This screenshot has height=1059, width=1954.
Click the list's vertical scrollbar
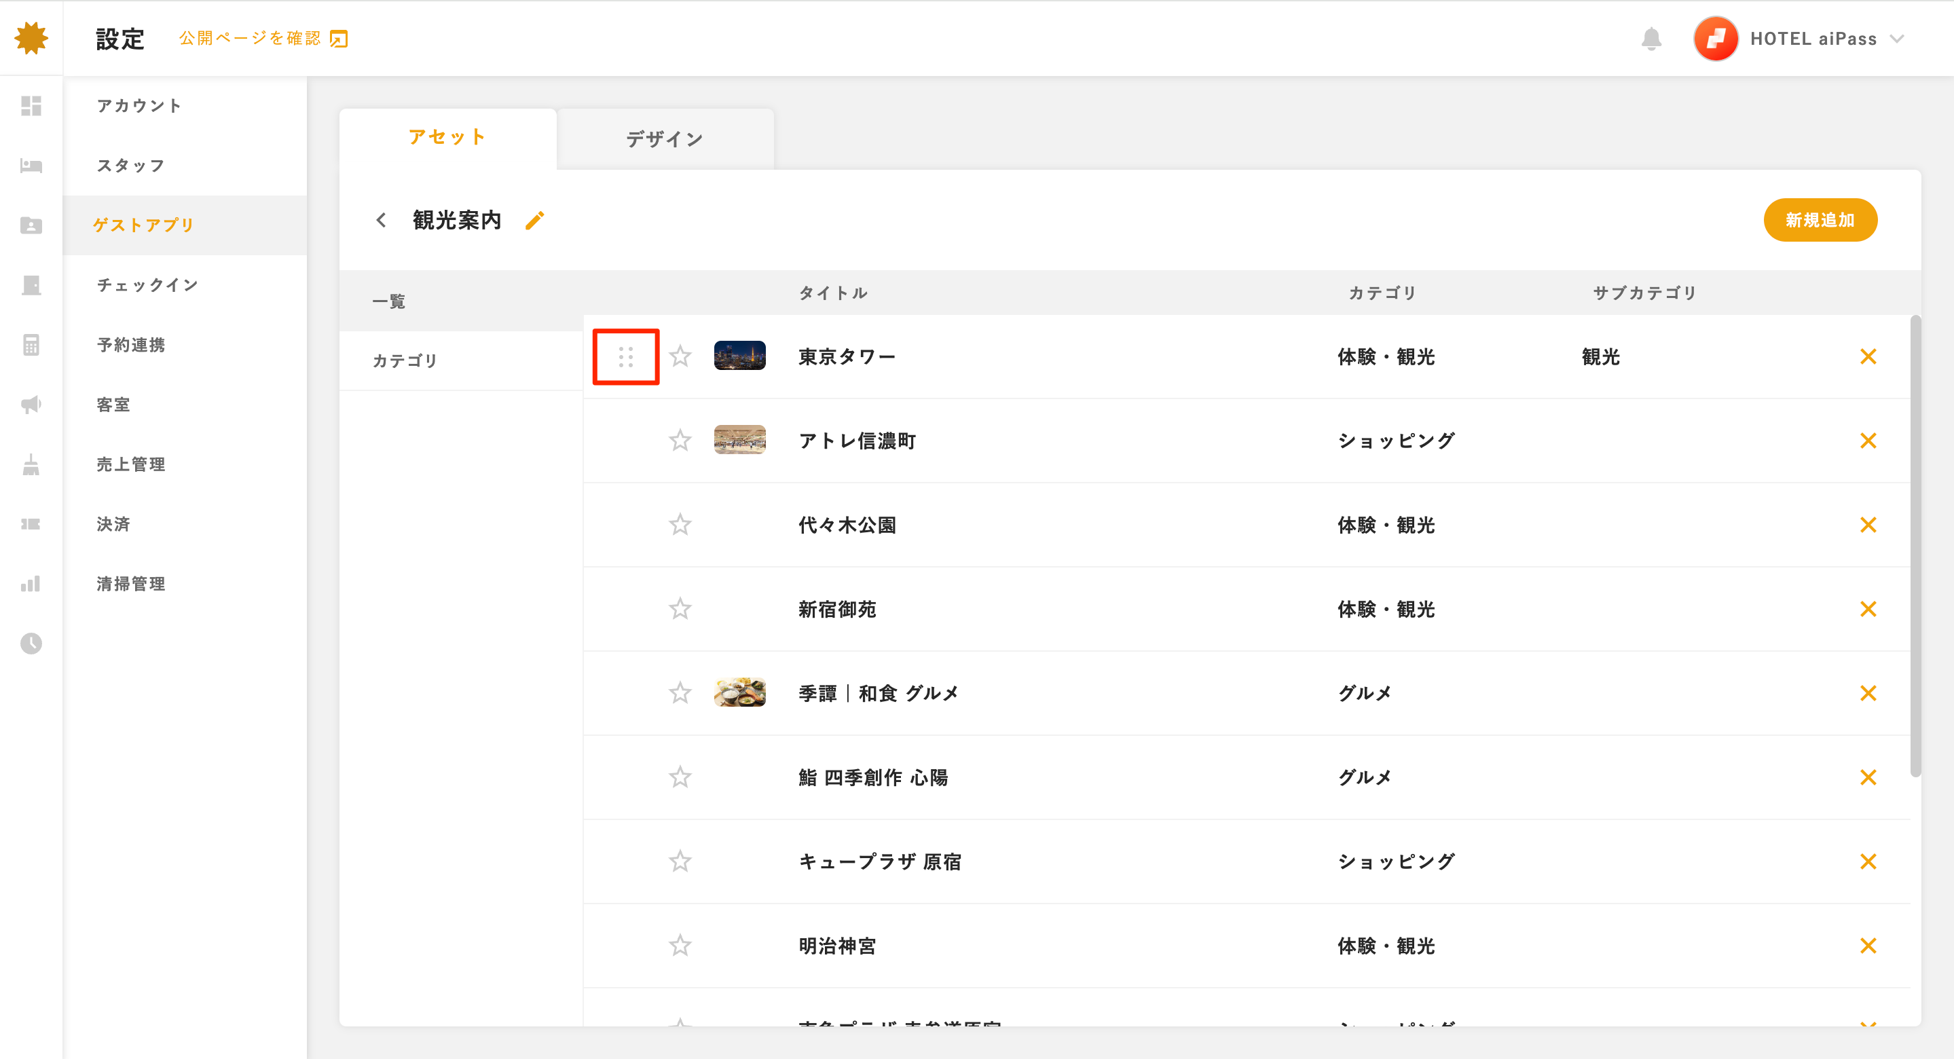click(1915, 546)
